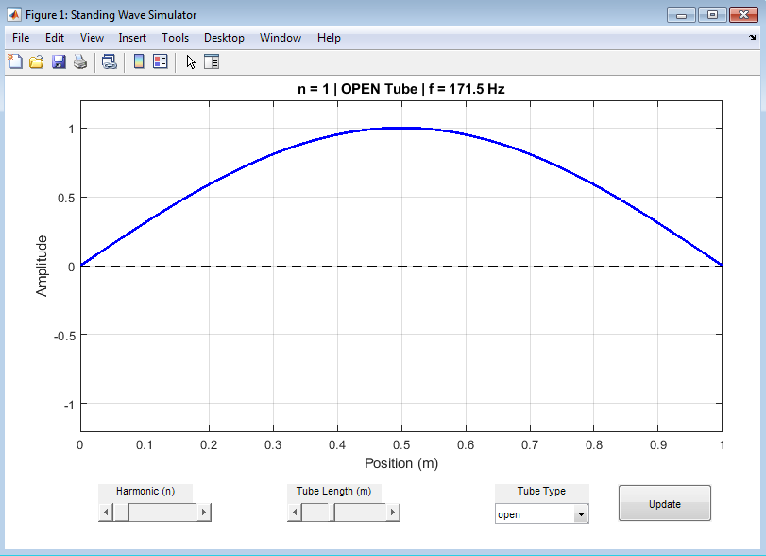Open the Tools menu
766x556 pixels.
[175, 38]
